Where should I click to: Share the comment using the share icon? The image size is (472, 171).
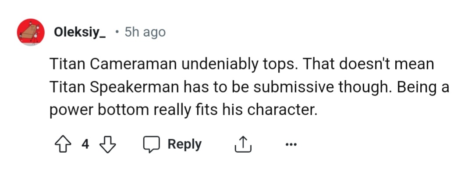[243, 144]
